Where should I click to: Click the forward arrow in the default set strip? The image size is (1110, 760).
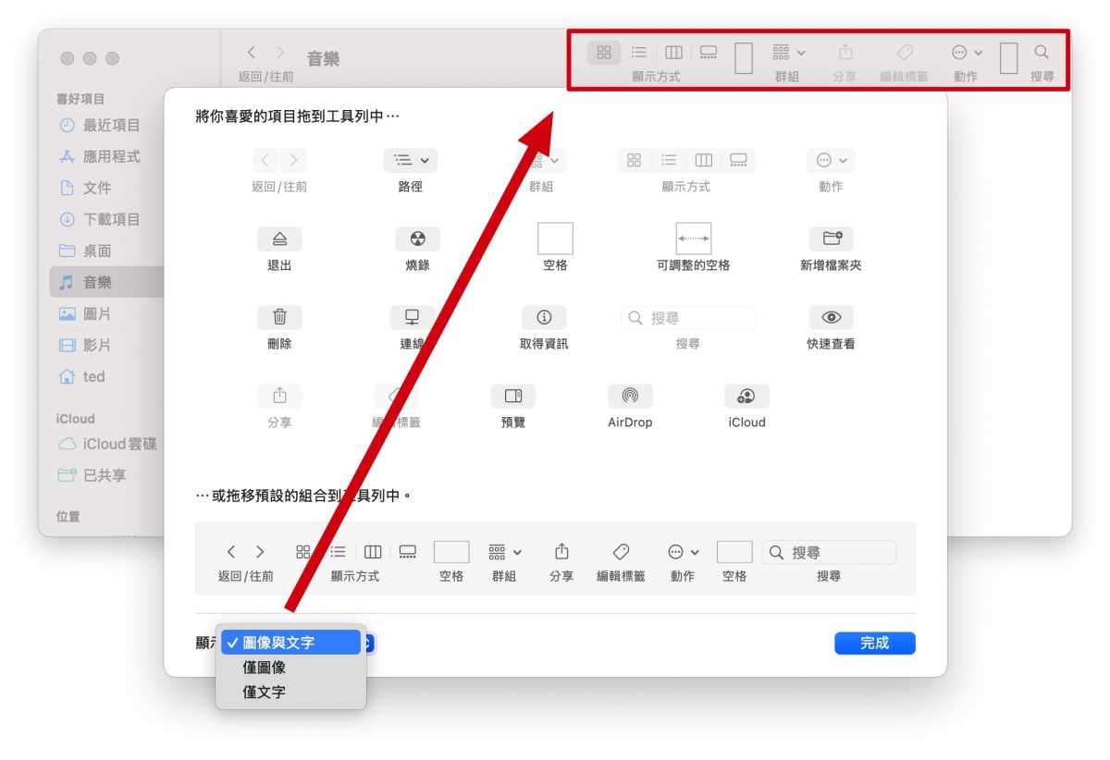(260, 552)
